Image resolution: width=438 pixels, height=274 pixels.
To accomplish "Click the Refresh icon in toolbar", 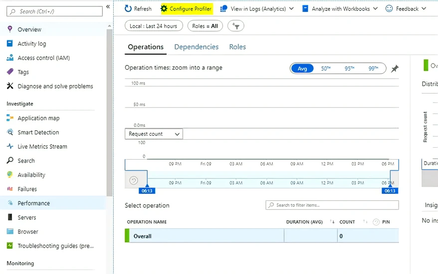I will [129, 8].
